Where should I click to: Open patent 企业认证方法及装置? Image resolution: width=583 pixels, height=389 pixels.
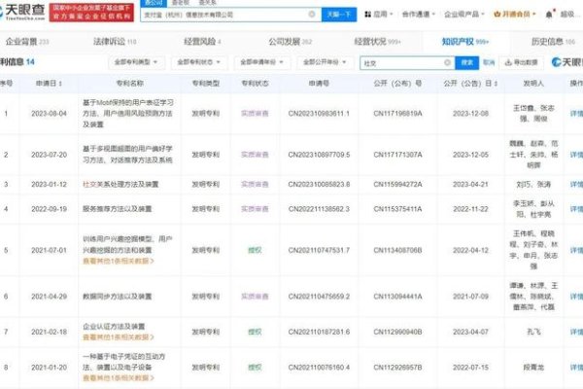coord(114,327)
